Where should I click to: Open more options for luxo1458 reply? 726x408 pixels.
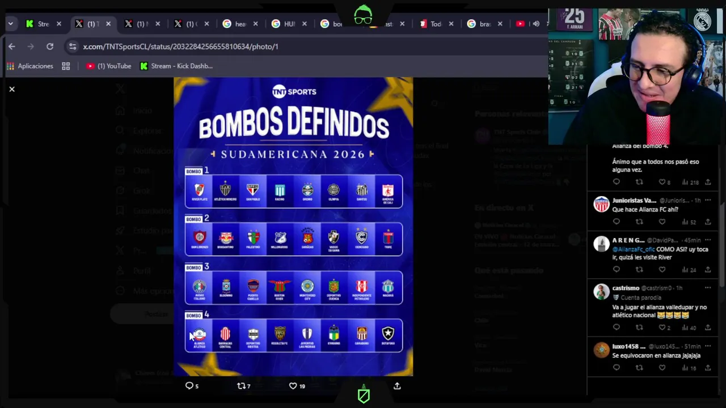[707, 346]
